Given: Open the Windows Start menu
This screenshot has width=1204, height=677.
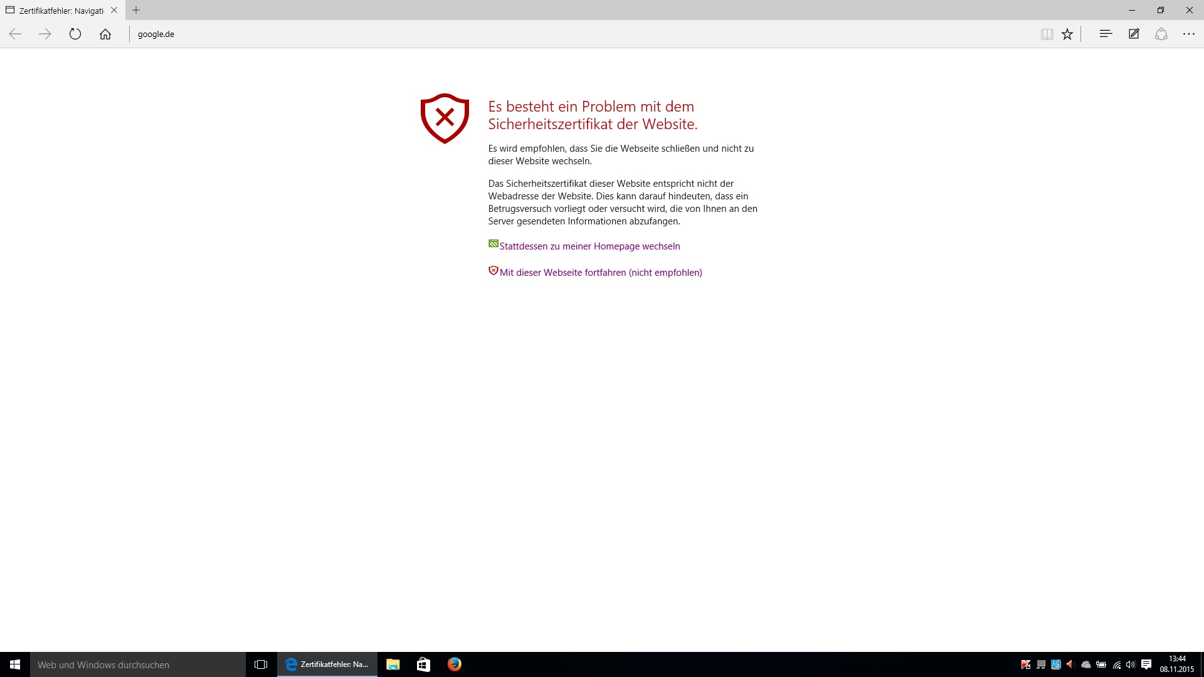Looking at the screenshot, I should (15, 664).
